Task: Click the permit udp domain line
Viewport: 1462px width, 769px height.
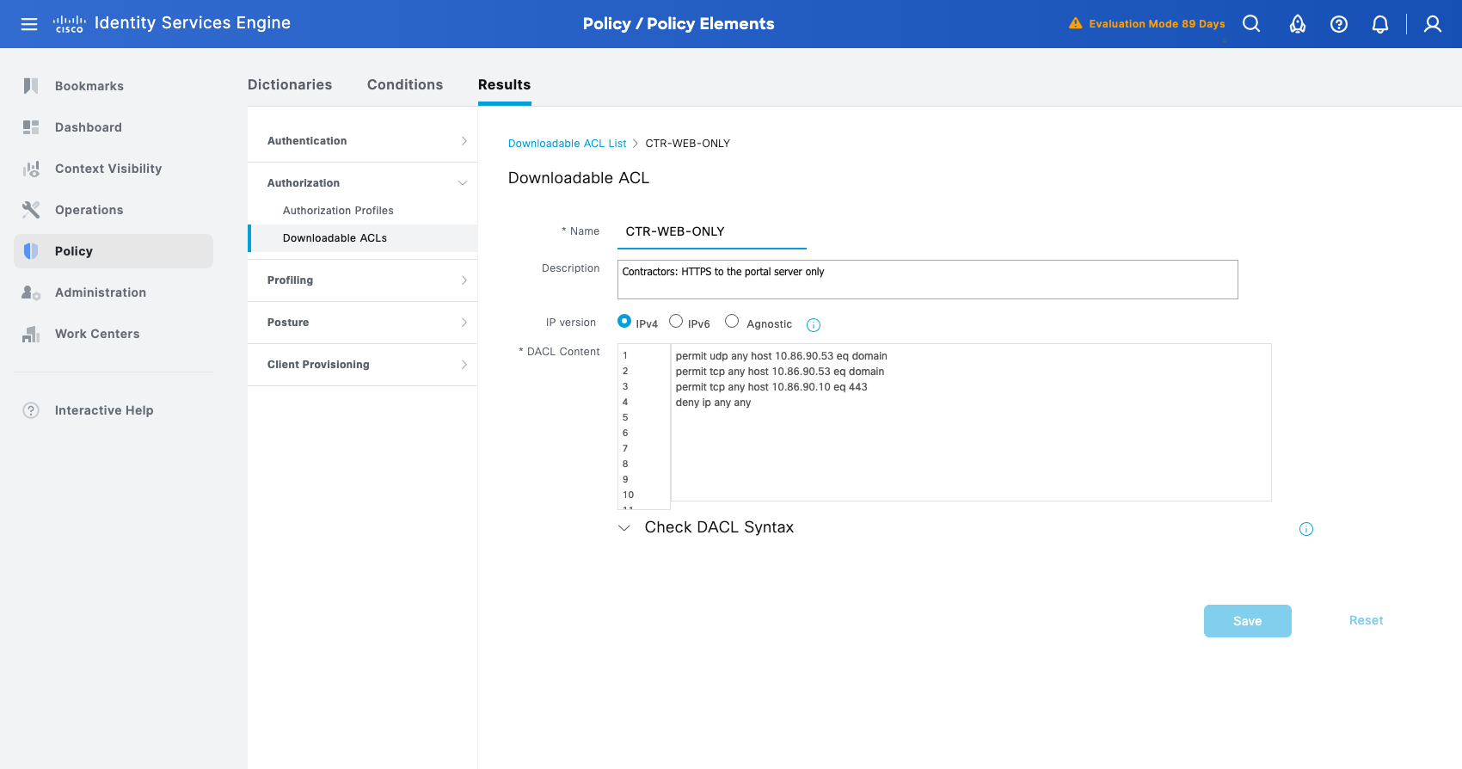Action: click(x=781, y=356)
